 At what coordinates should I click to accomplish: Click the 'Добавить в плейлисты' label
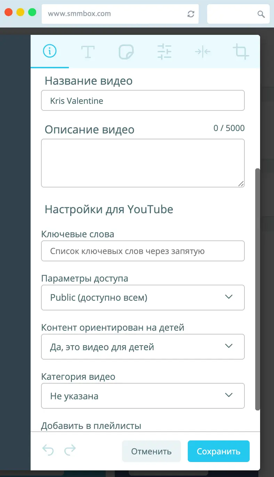pyautogui.click(x=91, y=426)
